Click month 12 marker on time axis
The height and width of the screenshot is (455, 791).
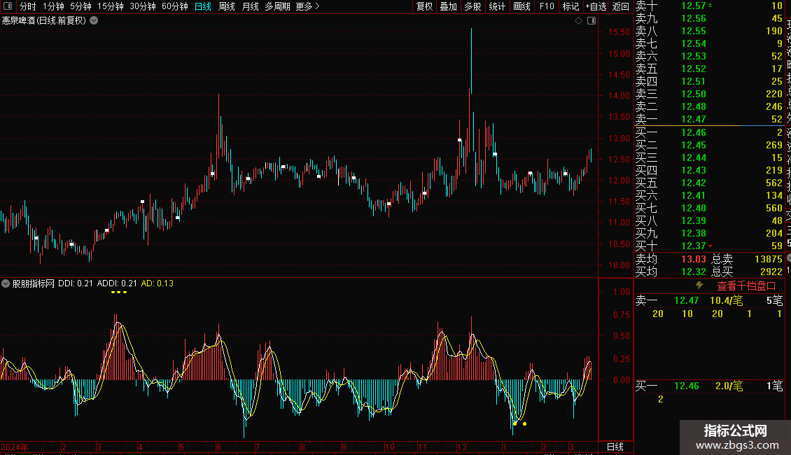tap(461, 447)
